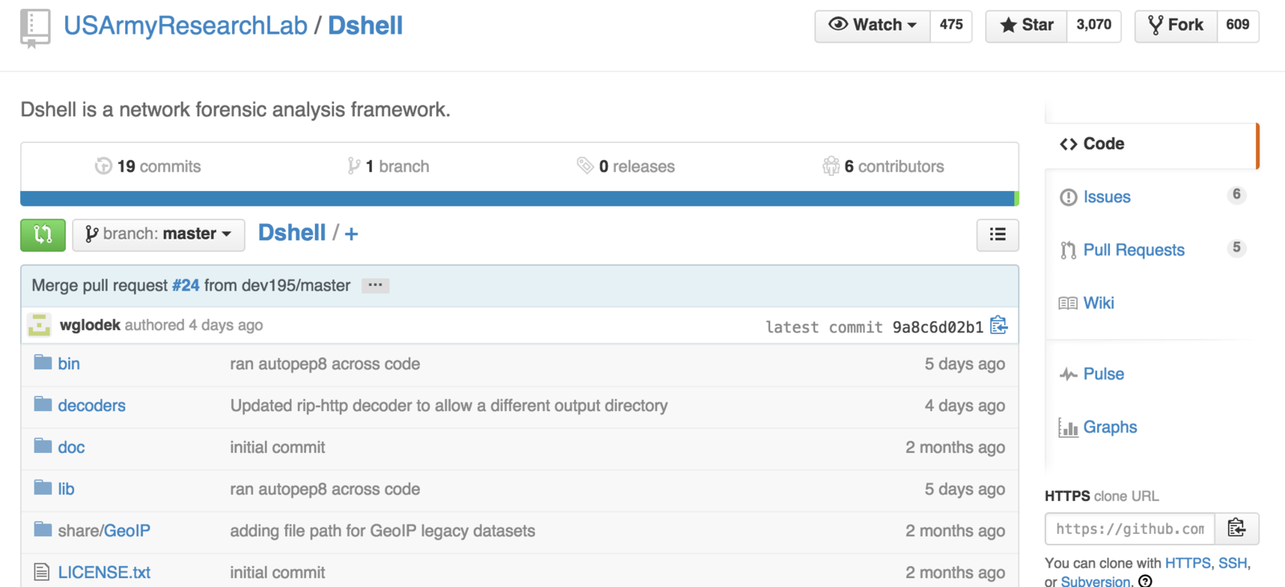Open the Pull Requests tab
The width and height of the screenshot is (1285, 587).
(x=1134, y=250)
